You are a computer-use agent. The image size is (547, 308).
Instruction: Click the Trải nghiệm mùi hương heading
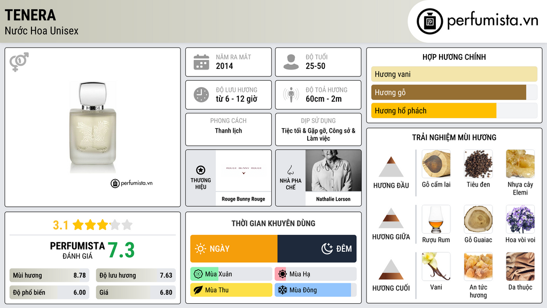454,137
